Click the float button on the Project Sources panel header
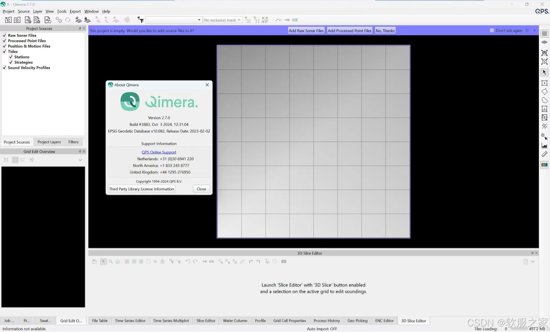 [x=80, y=28]
